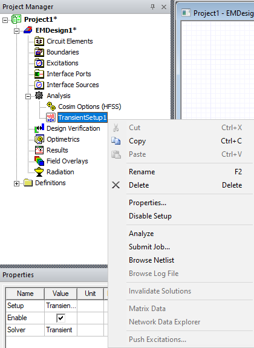254x348 pixels.
Task: Click the Analysis gear icon
Action: coord(39,96)
